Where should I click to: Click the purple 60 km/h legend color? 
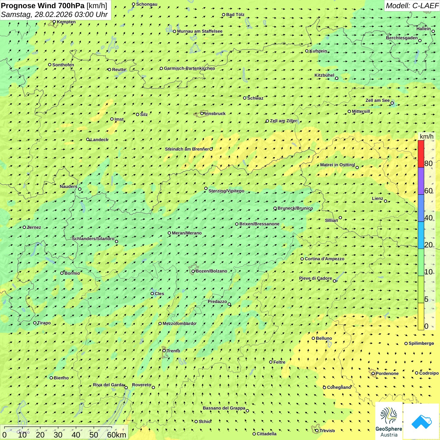(421, 181)
